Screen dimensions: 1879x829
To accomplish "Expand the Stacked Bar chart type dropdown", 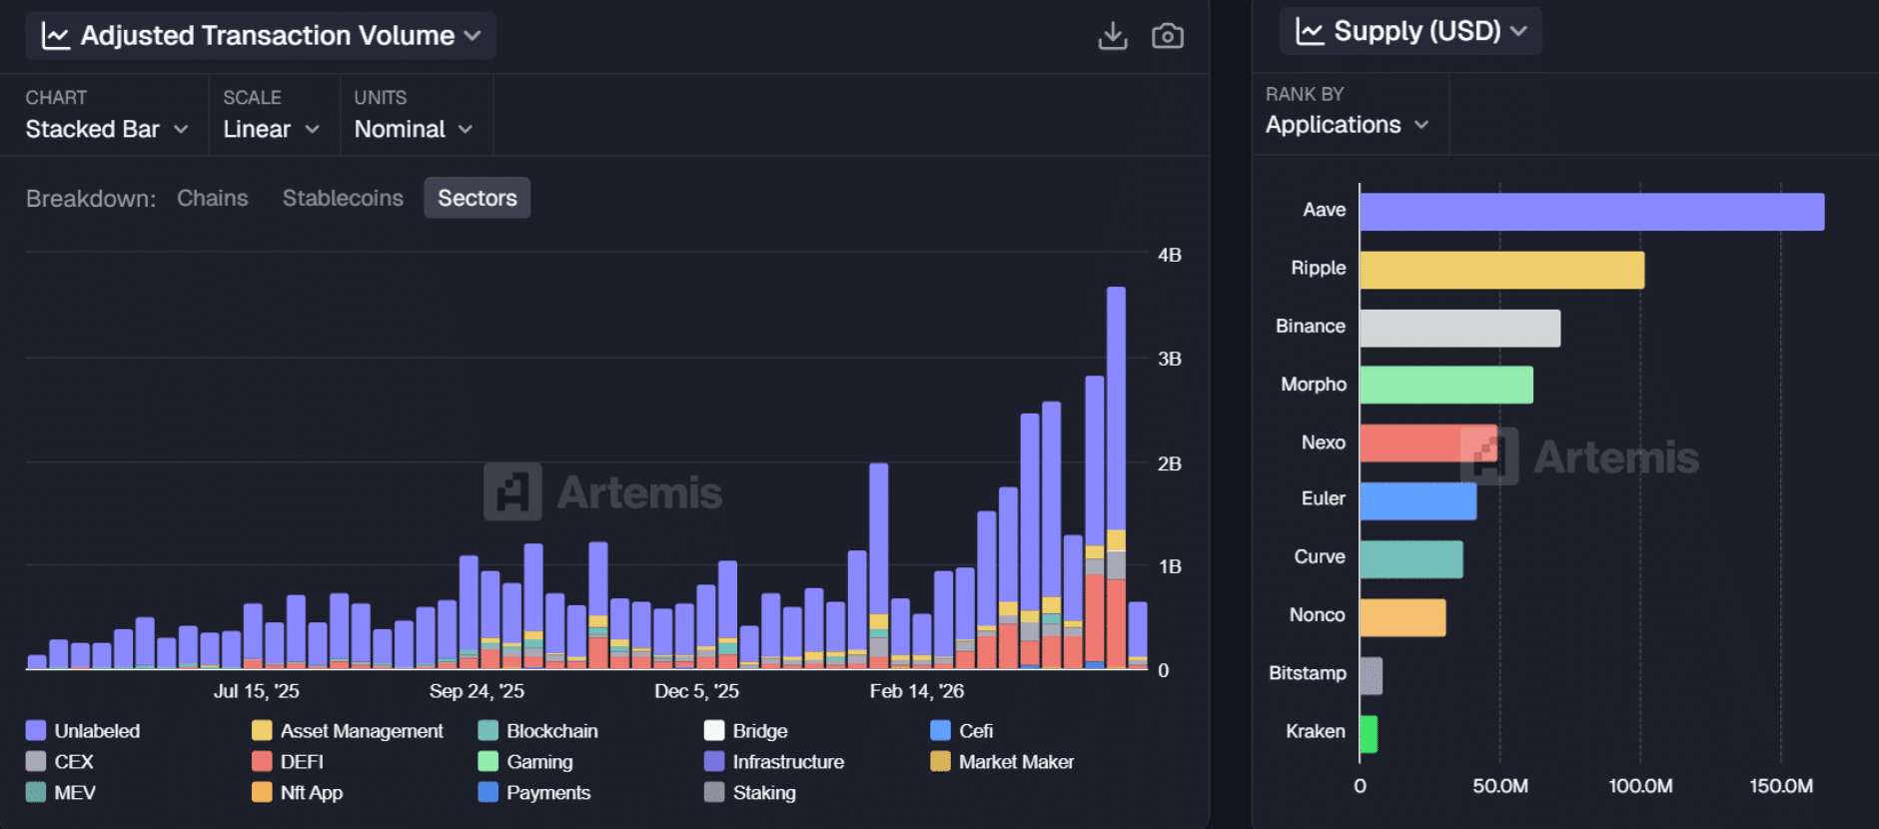I will (107, 129).
